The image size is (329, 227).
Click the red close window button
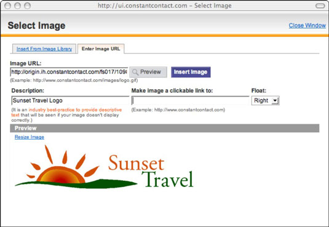click(8, 6)
